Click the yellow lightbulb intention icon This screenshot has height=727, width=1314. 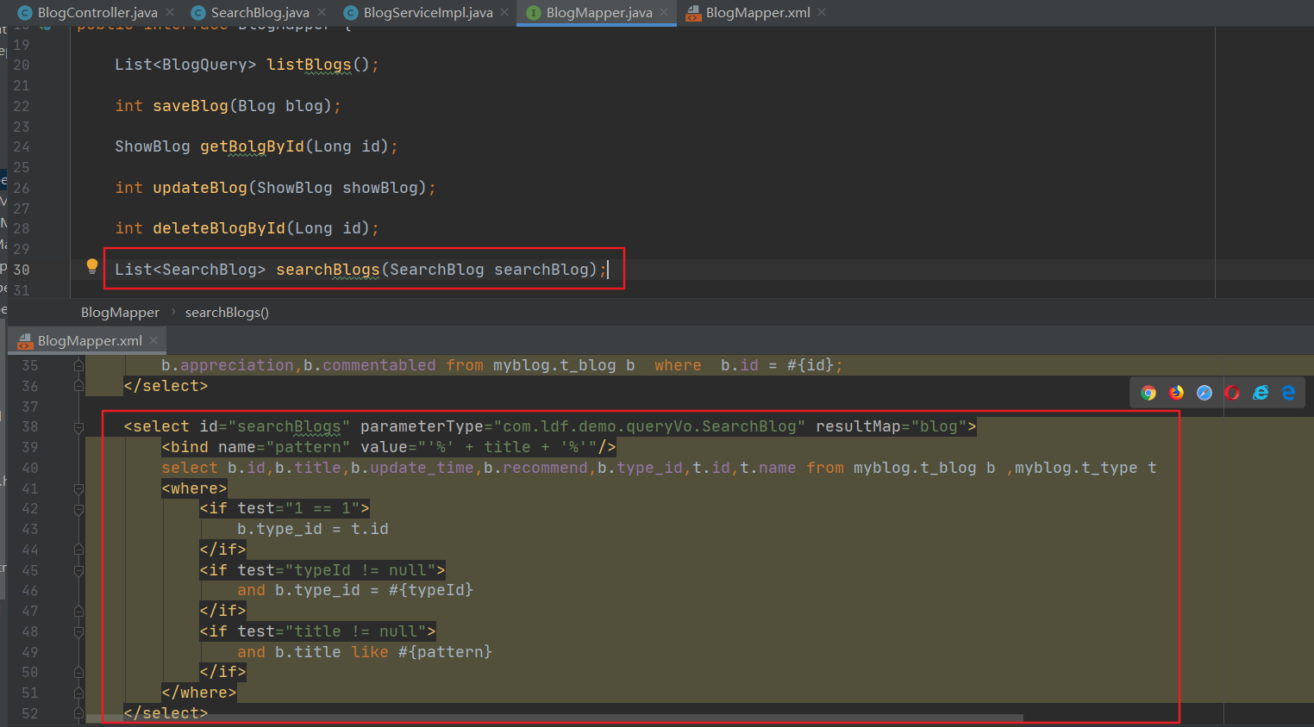[x=92, y=267]
